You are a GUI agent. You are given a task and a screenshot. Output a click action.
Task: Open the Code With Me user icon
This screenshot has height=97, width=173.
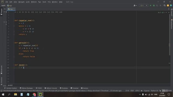point(135,5)
